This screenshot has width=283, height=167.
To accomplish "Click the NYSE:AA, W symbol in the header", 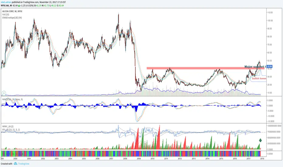I will pos(6,5).
